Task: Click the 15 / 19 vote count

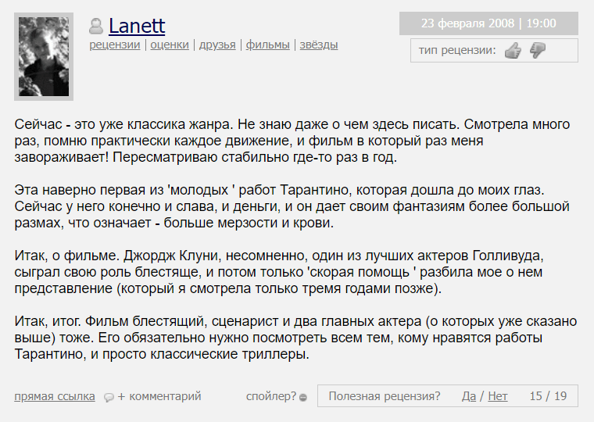Action: coord(548,396)
